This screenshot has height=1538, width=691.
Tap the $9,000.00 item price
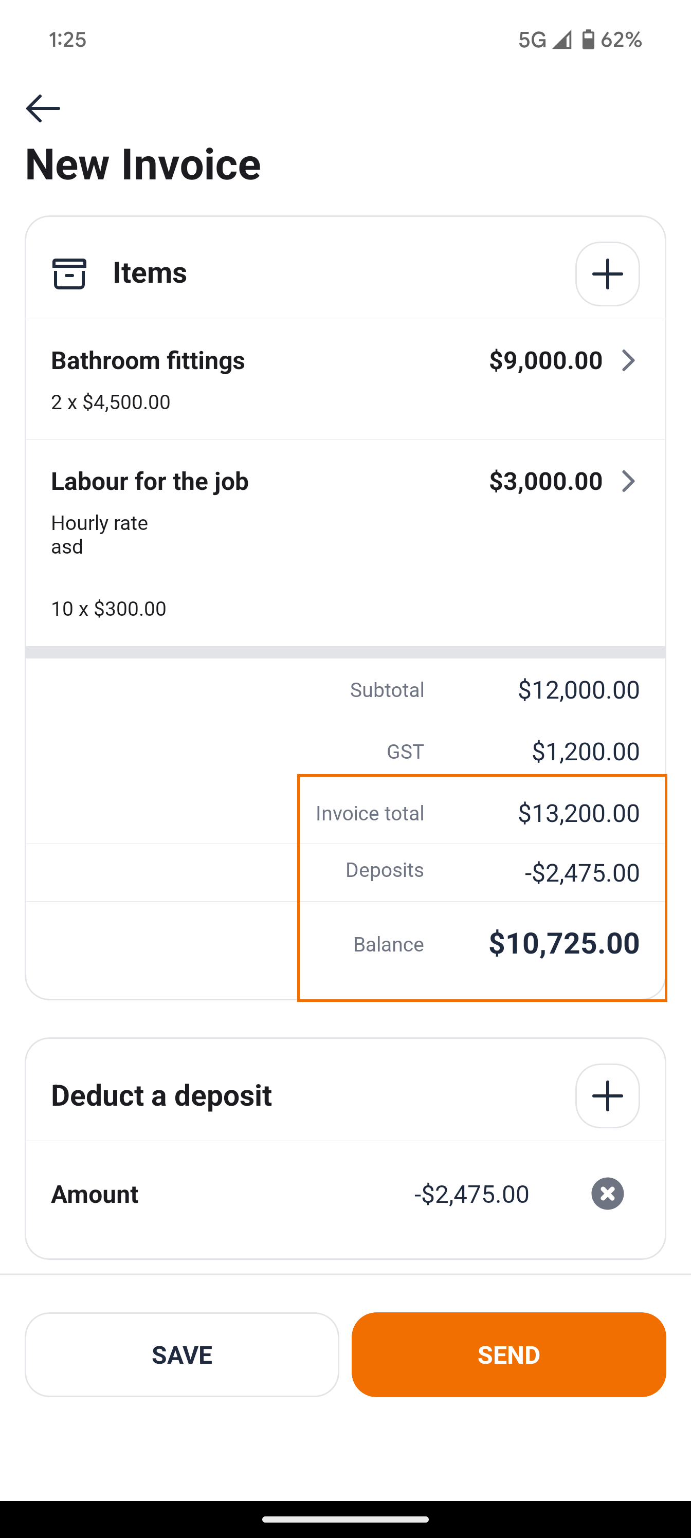(545, 361)
